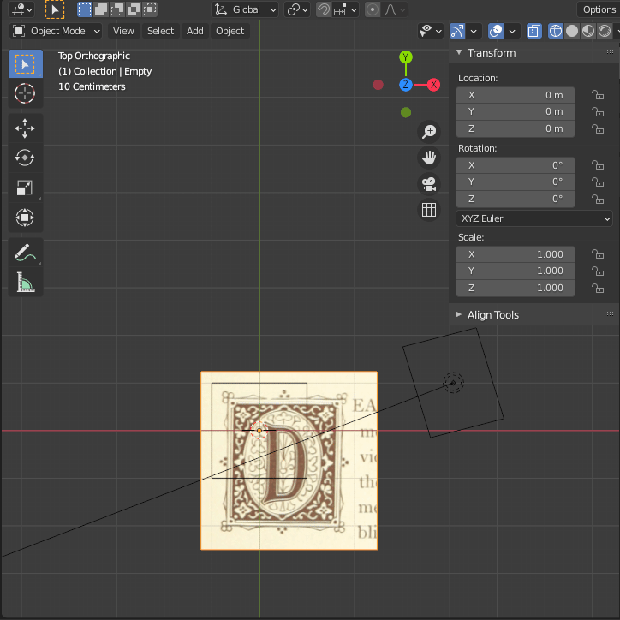
Task: Set selection mode to new selection
Action: tap(85, 9)
